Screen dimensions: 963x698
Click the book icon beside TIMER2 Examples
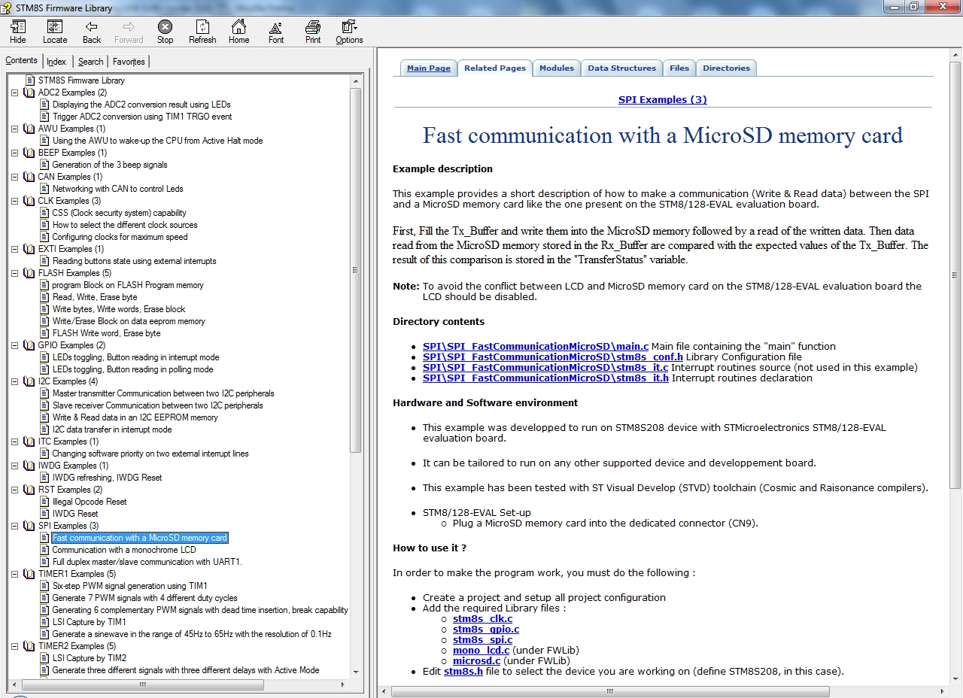click(29, 646)
